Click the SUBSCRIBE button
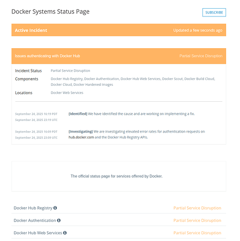This screenshot has height=241, width=240. click(214, 13)
